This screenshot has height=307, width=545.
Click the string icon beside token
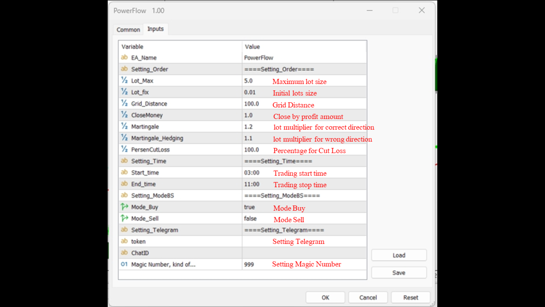[124, 242]
